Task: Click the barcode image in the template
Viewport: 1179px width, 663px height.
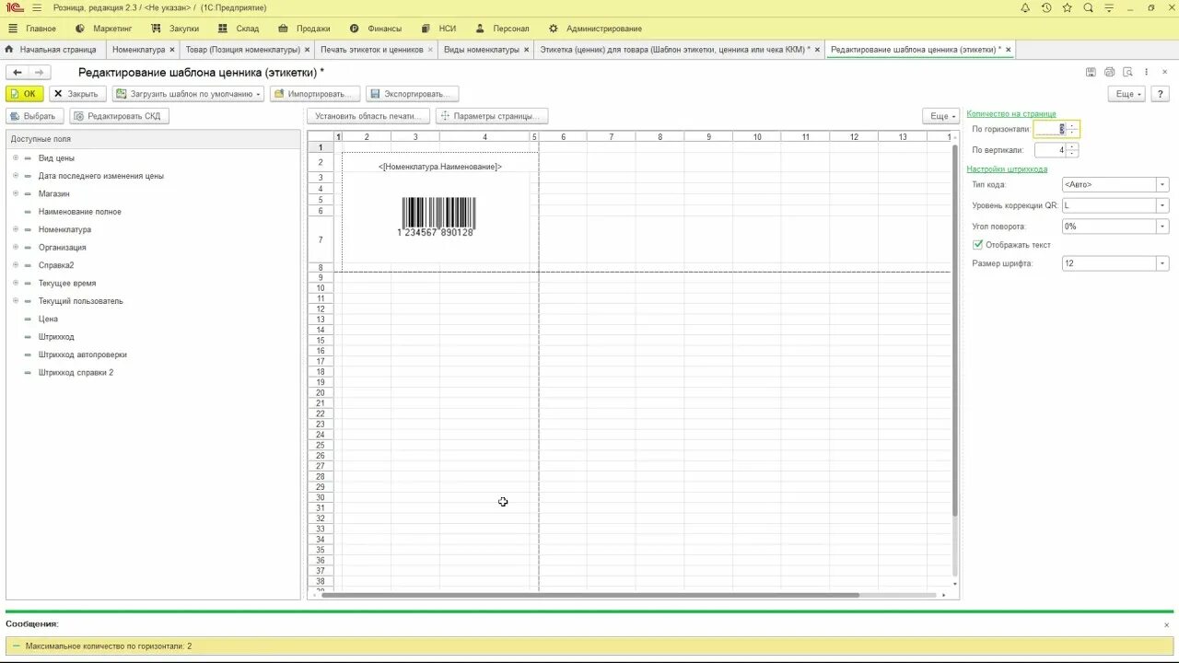Action: click(438, 216)
